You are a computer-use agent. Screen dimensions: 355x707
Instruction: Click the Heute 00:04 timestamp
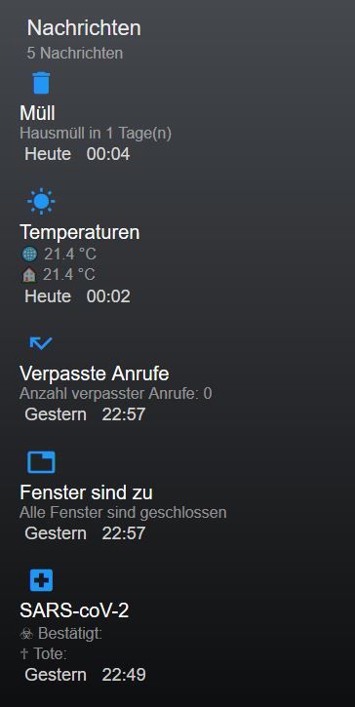77,154
